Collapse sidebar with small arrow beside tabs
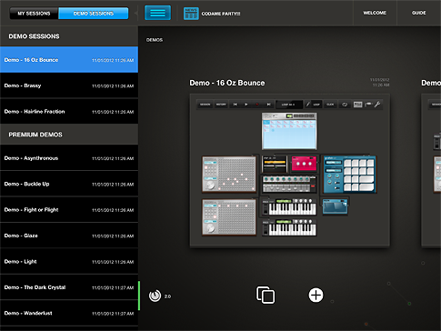Screen dimensions: 441x331 tap(136, 14)
